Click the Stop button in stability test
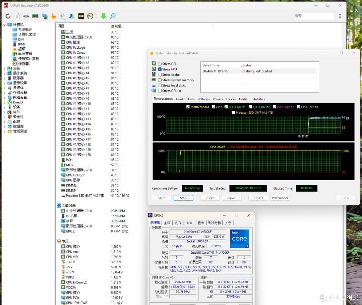 (183, 198)
